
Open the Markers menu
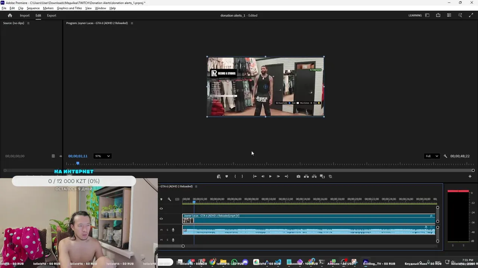(48, 8)
